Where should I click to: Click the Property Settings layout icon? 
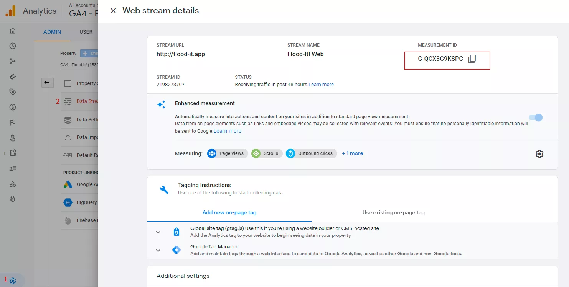(x=68, y=83)
